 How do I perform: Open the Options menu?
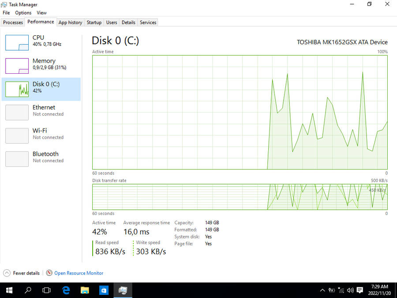(23, 13)
